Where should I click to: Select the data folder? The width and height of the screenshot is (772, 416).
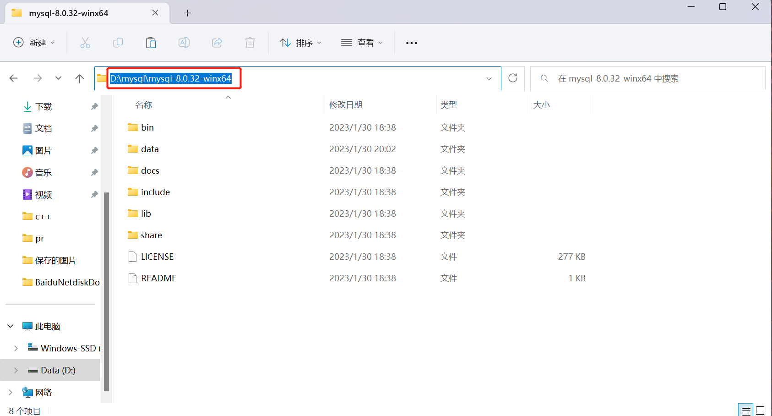(150, 149)
